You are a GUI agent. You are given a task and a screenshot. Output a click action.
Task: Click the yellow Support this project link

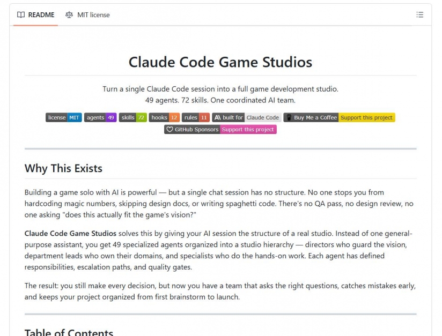click(x=367, y=117)
